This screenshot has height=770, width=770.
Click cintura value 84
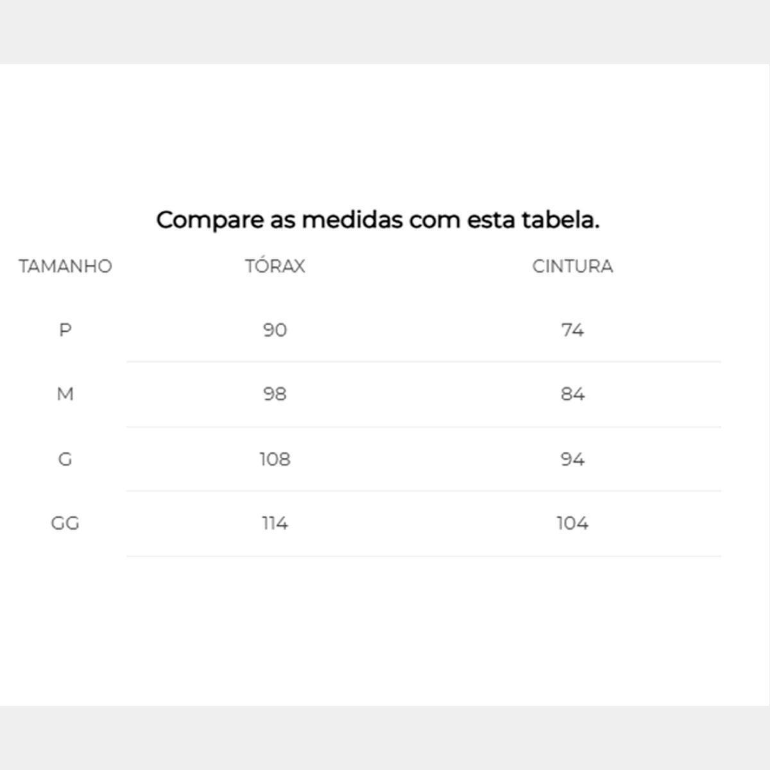coord(572,394)
